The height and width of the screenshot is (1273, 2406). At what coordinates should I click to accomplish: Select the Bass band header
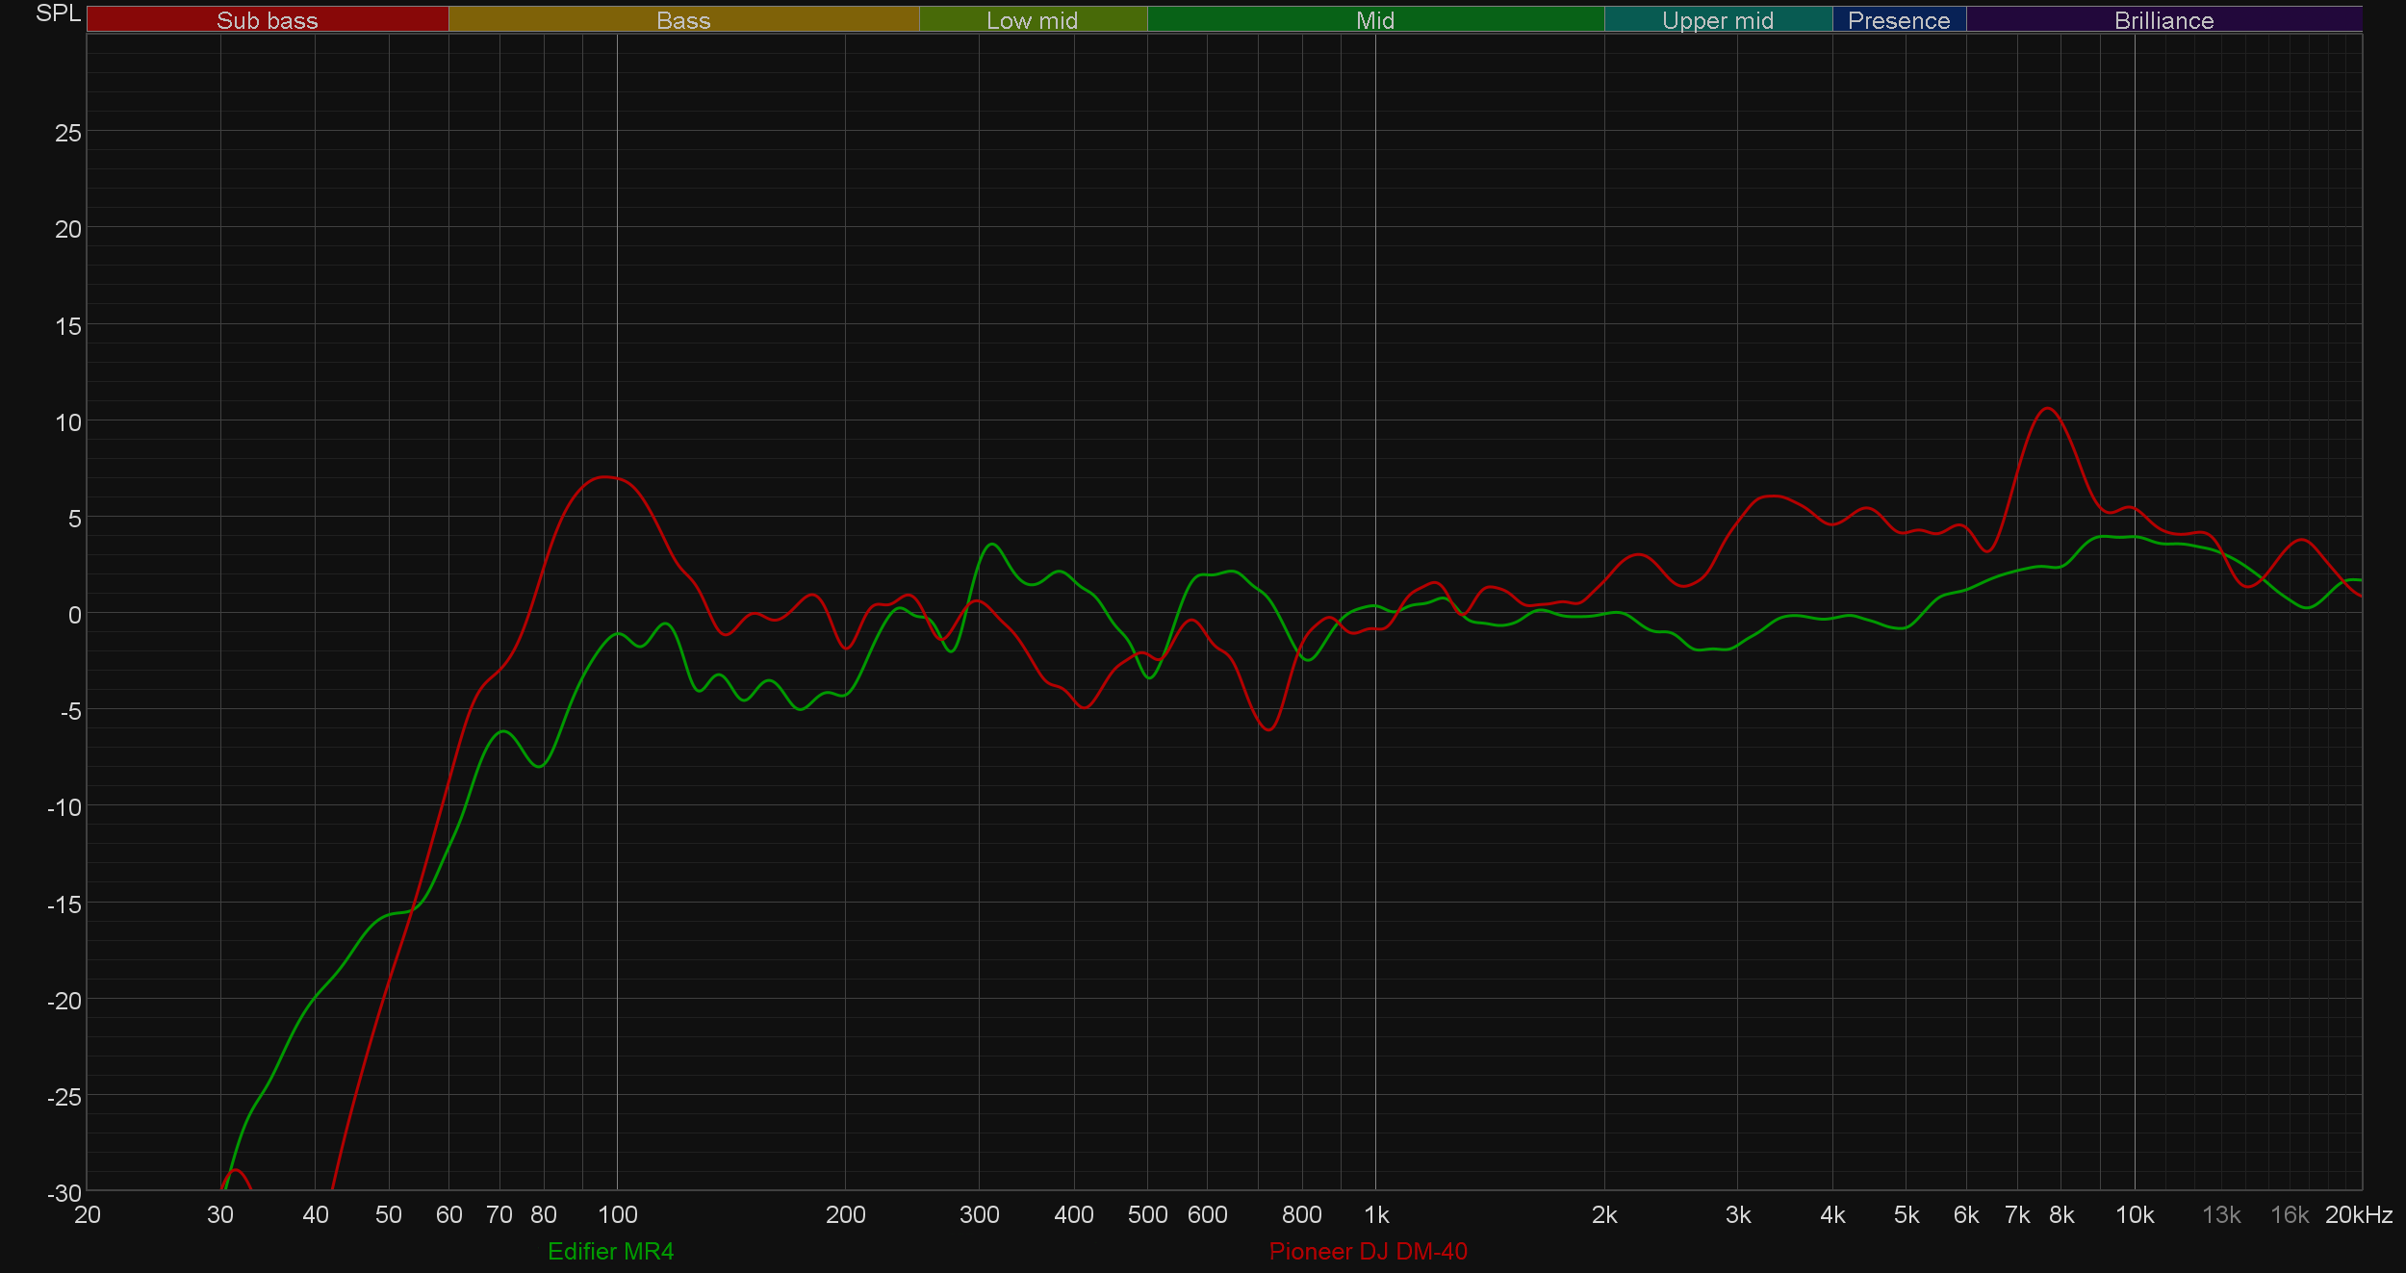(683, 20)
